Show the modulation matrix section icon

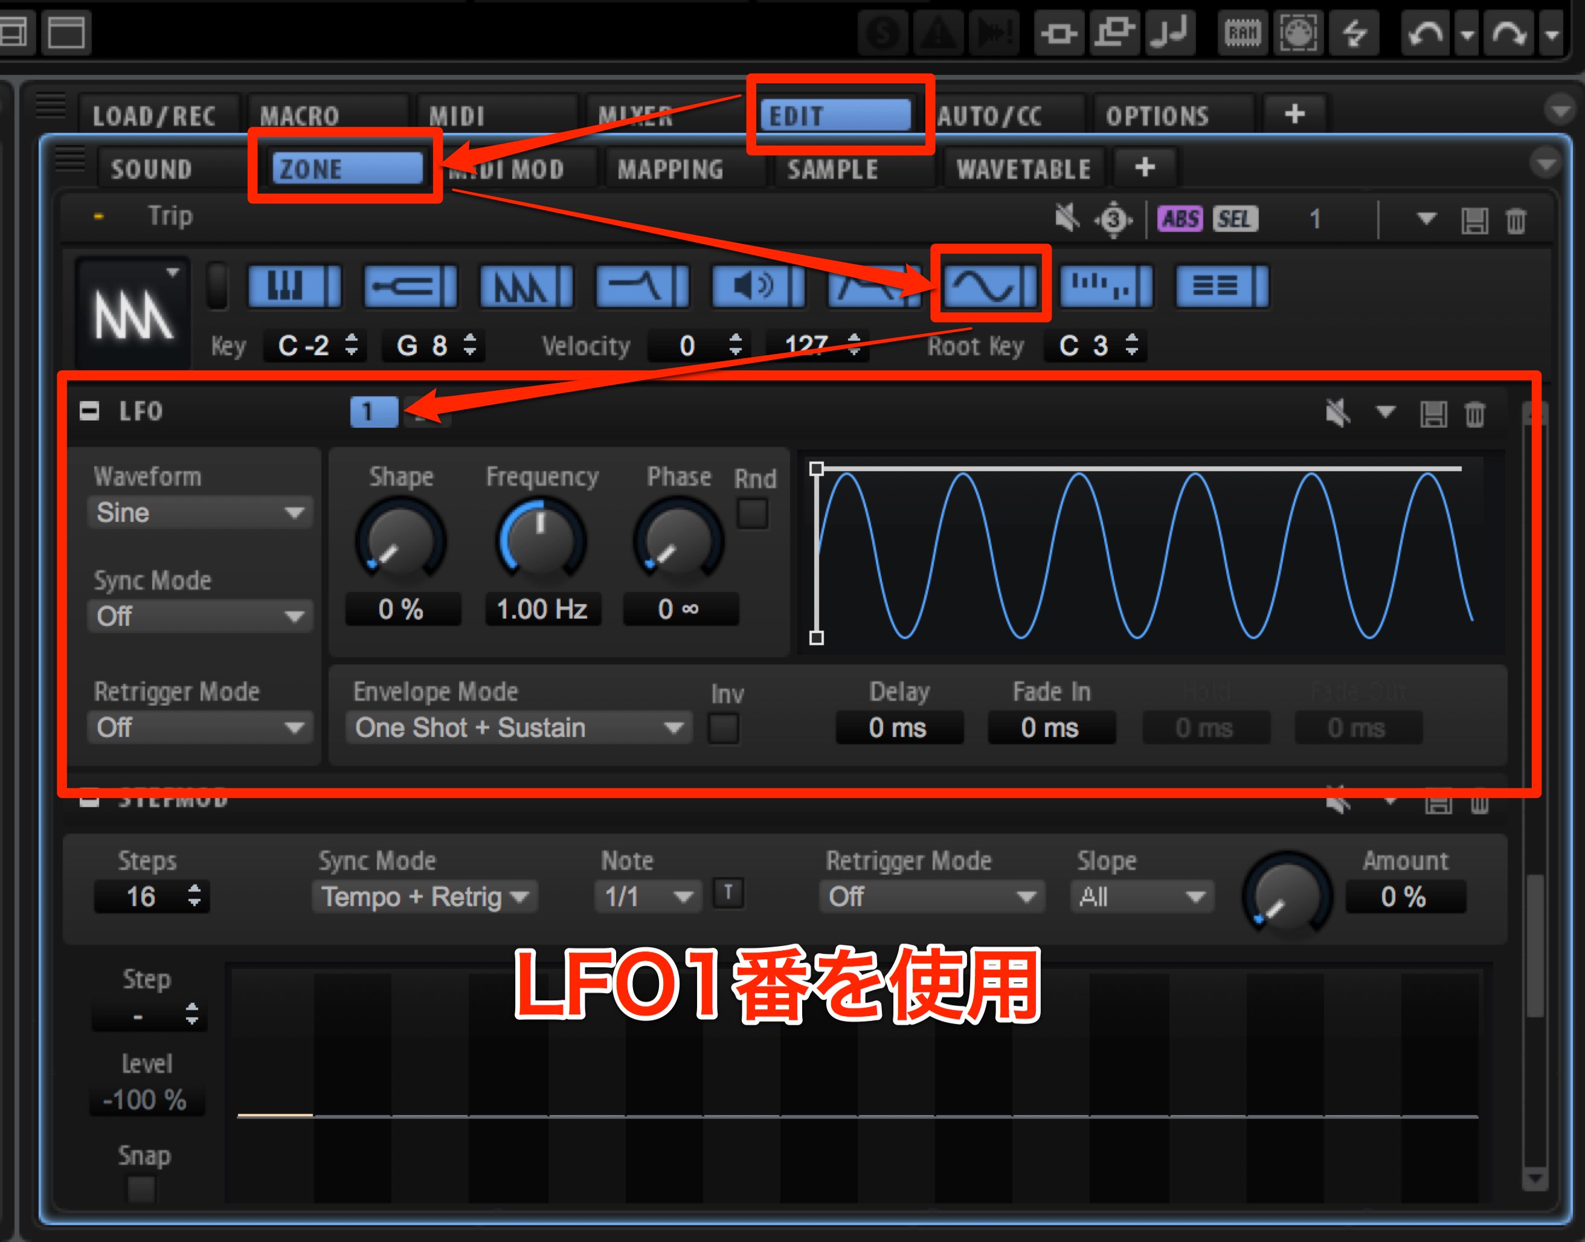click(x=1224, y=286)
